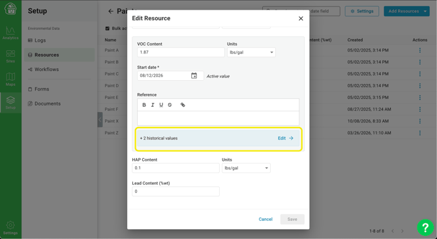Expand the Add Resources dropdown arrow

coord(425,11)
